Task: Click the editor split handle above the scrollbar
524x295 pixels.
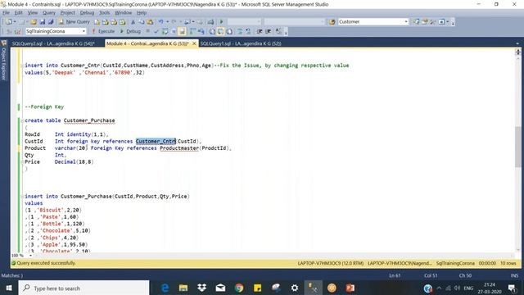Action: [517, 52]
